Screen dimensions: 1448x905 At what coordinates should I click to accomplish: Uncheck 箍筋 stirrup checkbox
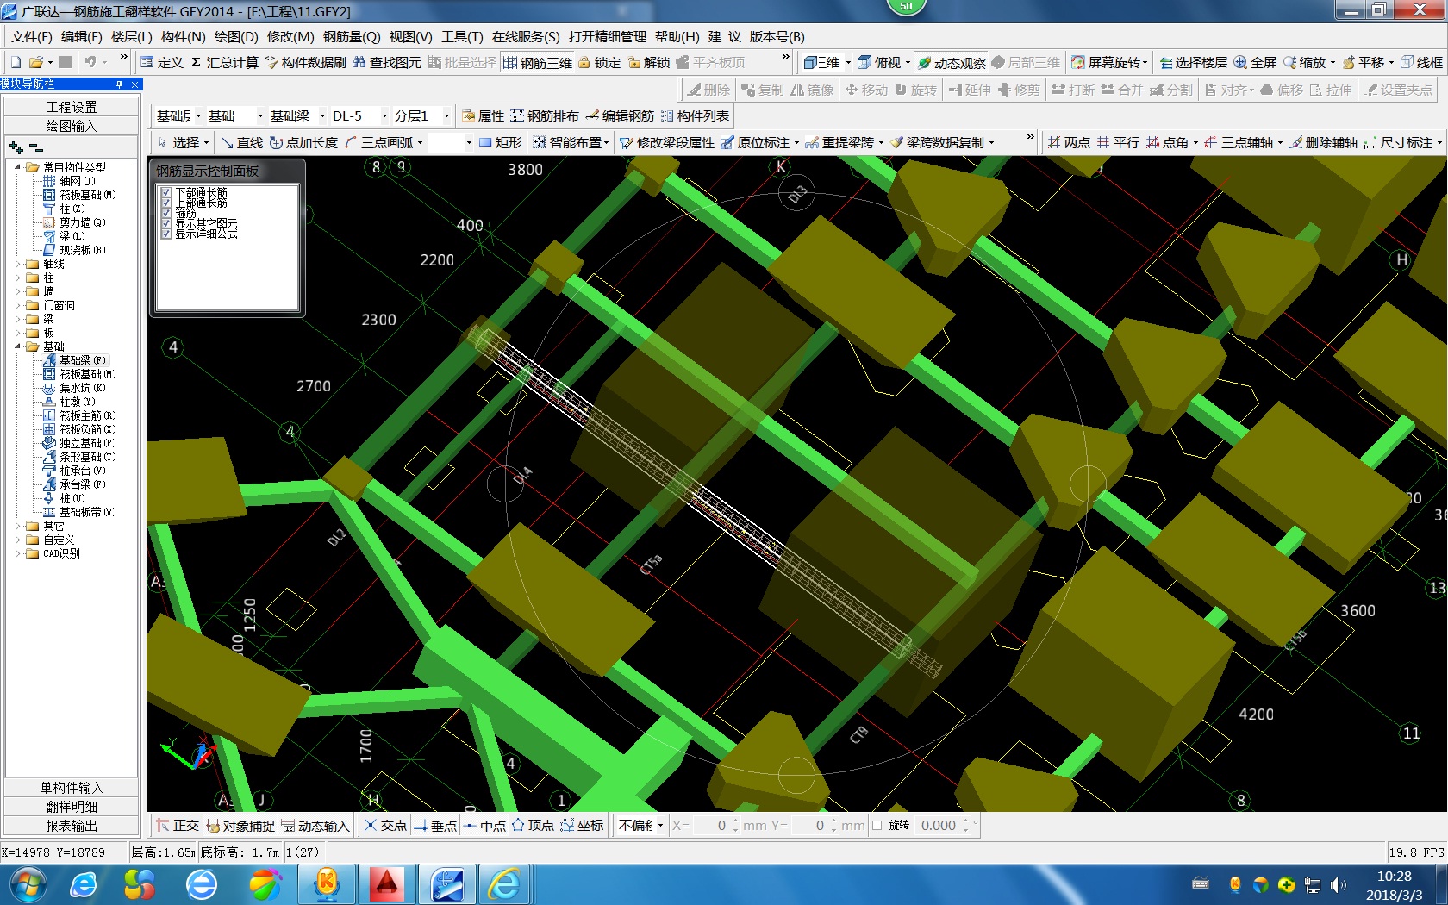coord(166,213)
